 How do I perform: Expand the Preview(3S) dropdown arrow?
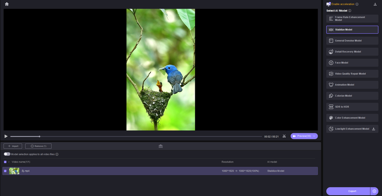[x=314, y=136]
